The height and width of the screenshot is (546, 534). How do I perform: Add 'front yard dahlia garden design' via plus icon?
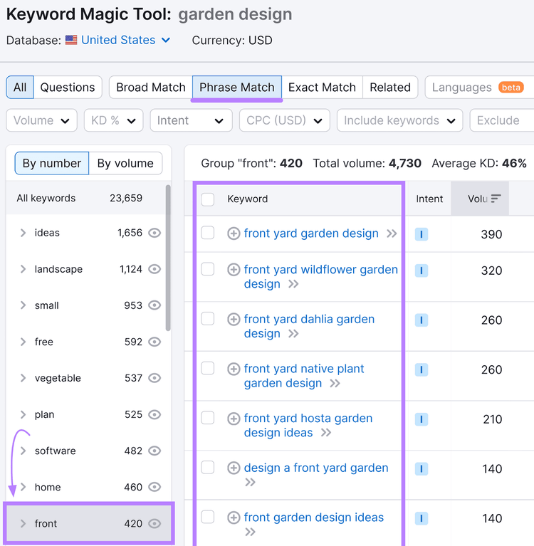pyautogui.click(x=234, y=319)
